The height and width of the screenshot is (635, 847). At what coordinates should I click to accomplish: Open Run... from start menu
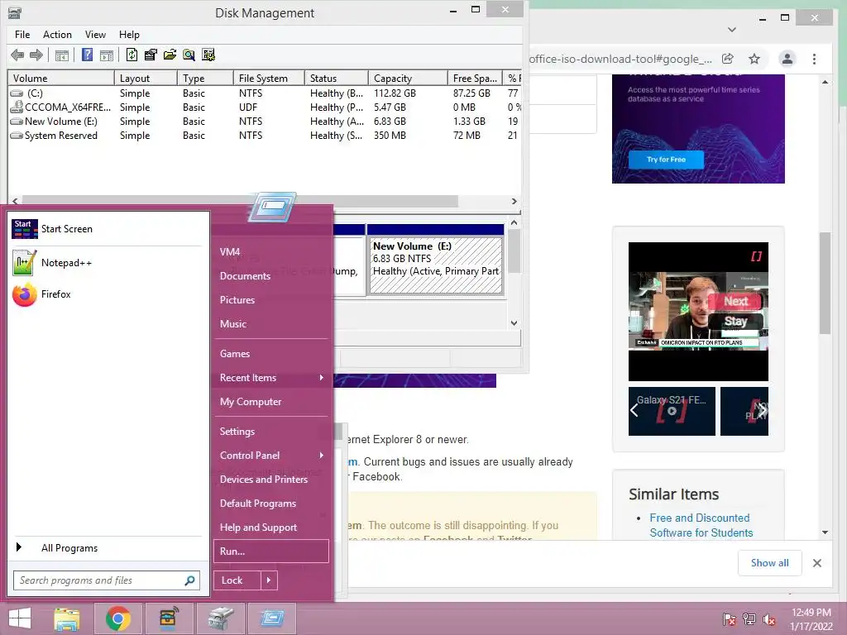[x=271, y=551]
